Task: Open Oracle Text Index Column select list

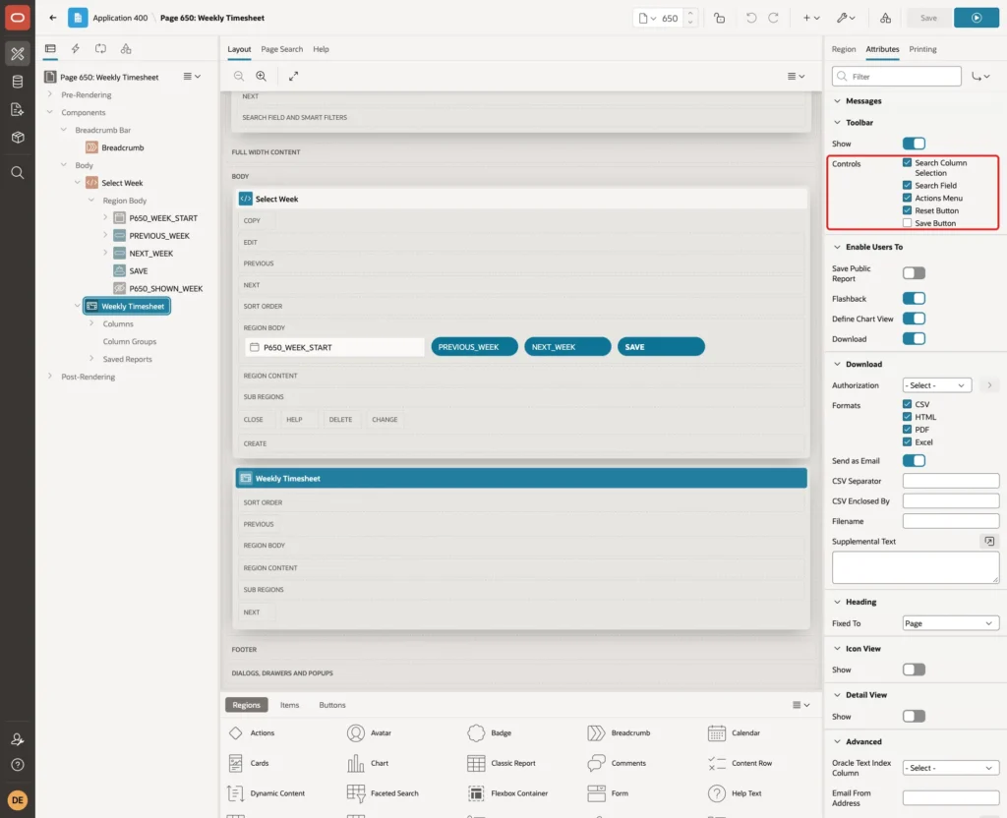Action: 951,768
